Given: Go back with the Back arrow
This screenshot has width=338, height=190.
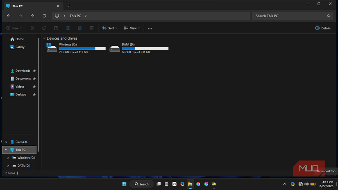Looking at the screenshot, I should click(9, 16).
